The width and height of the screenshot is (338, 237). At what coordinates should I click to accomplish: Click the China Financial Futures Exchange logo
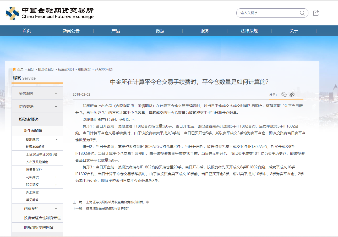point(50,13)
